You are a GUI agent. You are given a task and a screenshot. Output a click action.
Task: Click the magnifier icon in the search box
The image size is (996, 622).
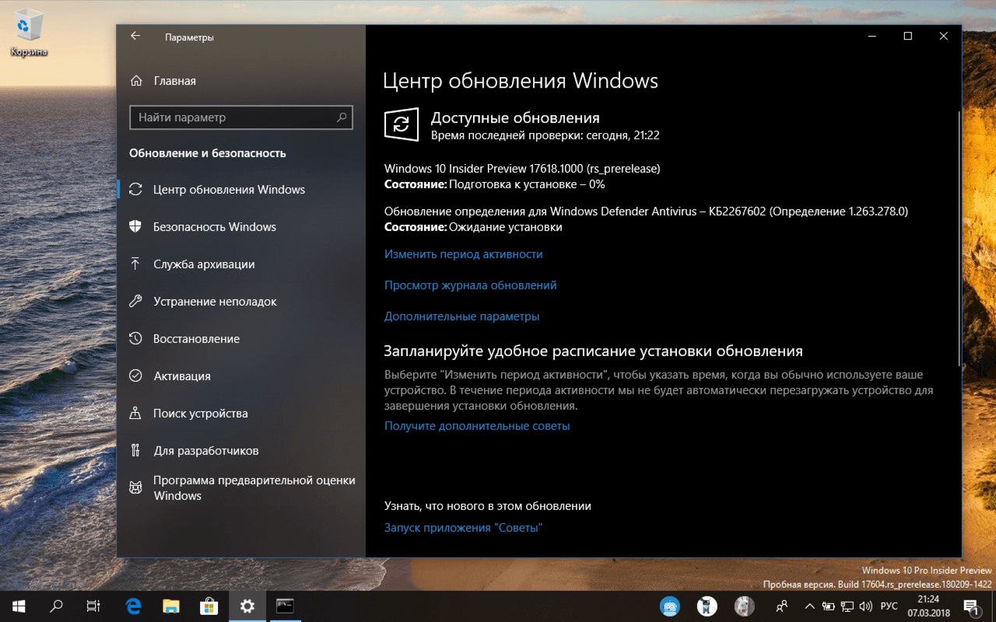(x=342, y=117)
